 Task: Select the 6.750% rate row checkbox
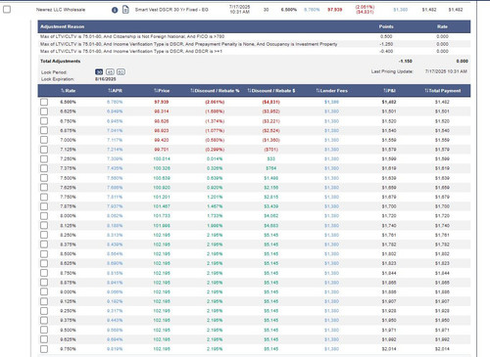point(44,121)
